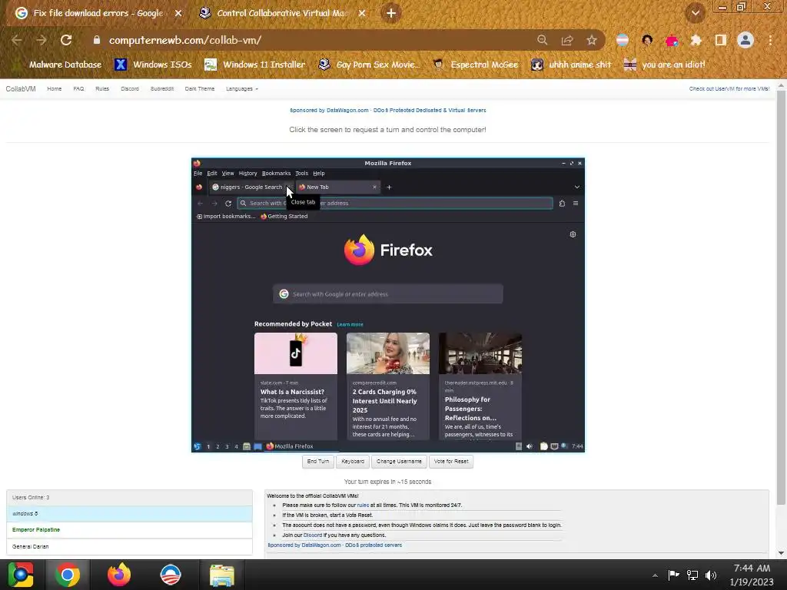
Task: Open CollabVM Home nav link
Action: coord(55,89)
